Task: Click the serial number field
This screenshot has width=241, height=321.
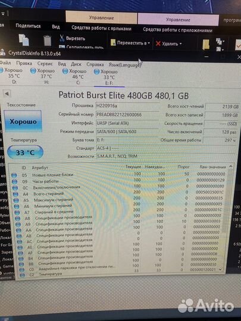Action: pyautogui.click(x=127, y=115)
